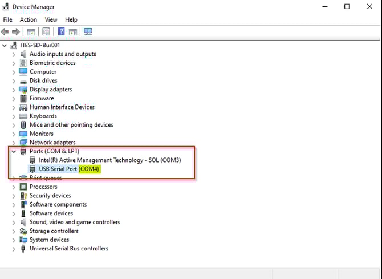Select the Firmware label
Viewport: 382px width, 279px height.
tap(42, 98)
